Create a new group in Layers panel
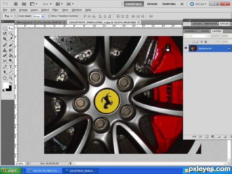This screenshot has height=174, width=232. pos(219,137)
